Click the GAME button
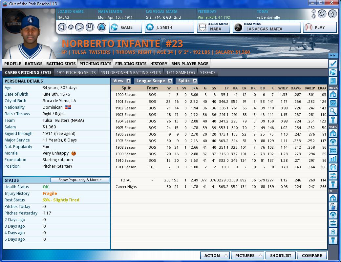Screen dimensions: 341x262 pyautogui.click(x=125, y=28)
